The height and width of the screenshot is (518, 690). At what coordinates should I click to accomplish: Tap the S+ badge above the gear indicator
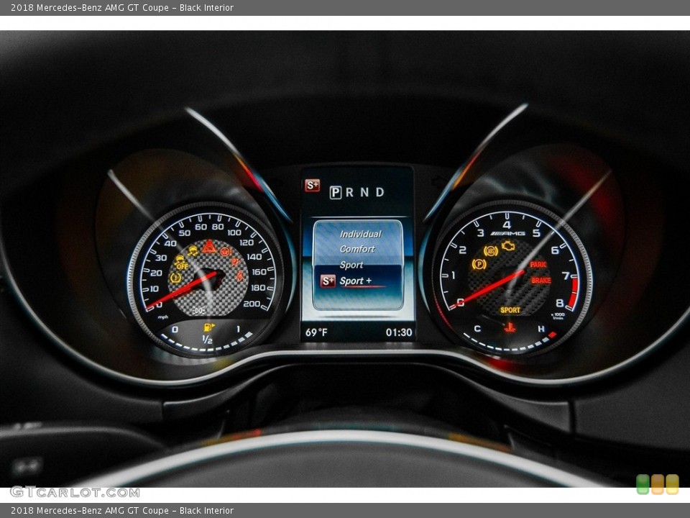[x=313, y=186]
